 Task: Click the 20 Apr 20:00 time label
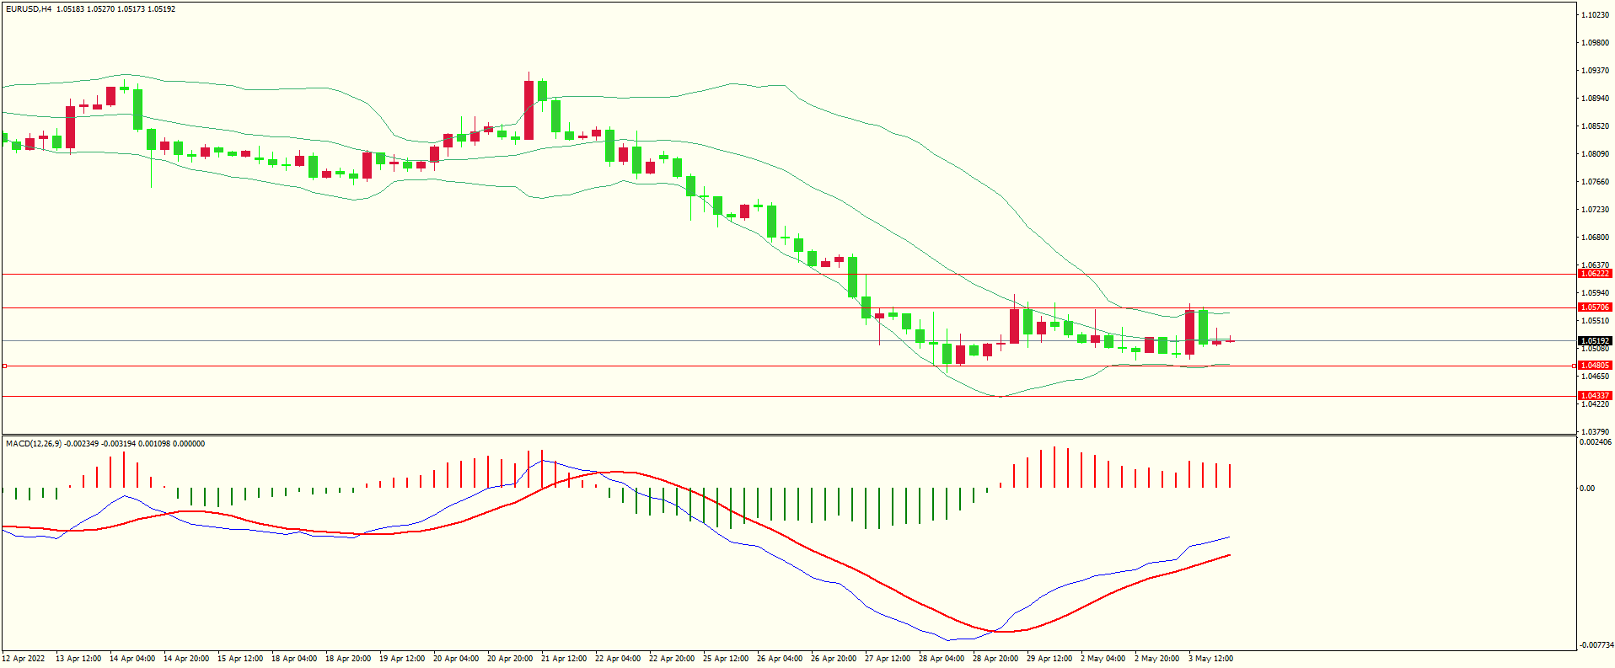(x=510, y=659)
